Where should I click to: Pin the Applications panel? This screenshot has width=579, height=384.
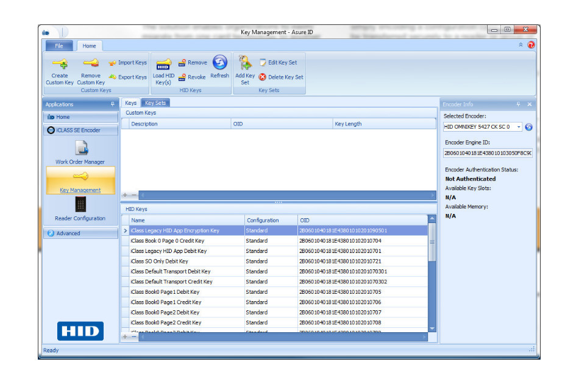113,104
